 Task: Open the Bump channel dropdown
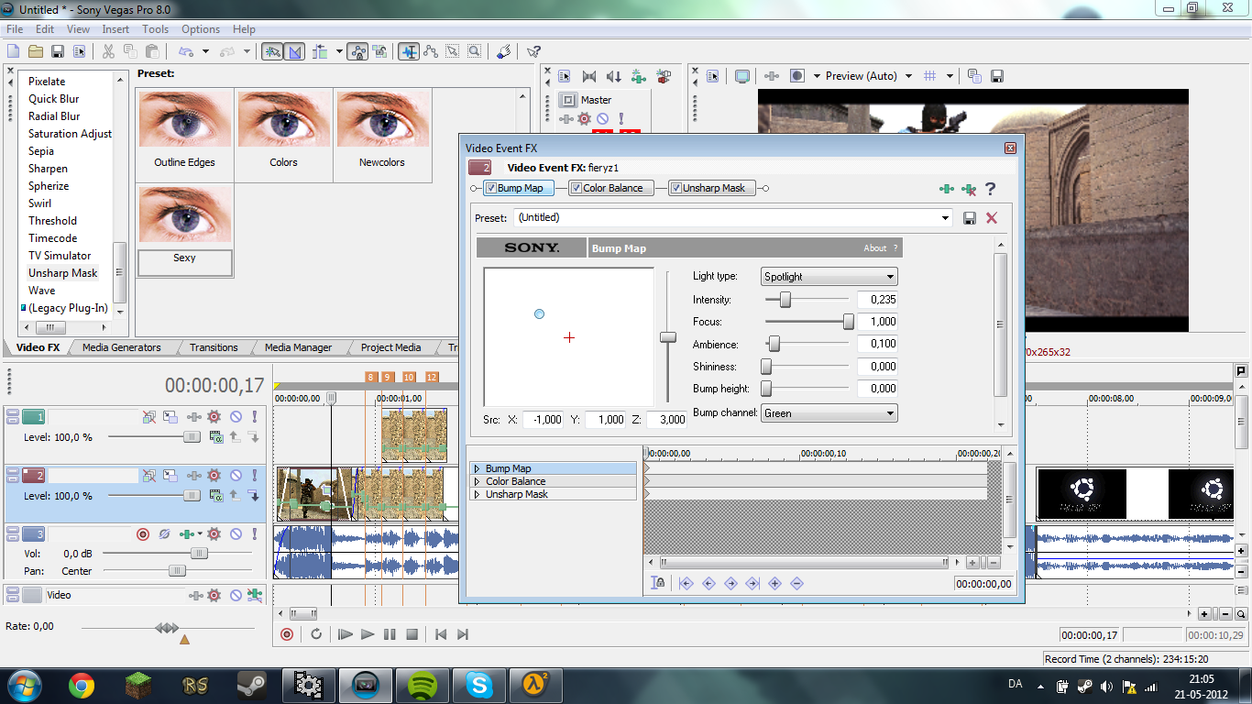coord(829,413)
